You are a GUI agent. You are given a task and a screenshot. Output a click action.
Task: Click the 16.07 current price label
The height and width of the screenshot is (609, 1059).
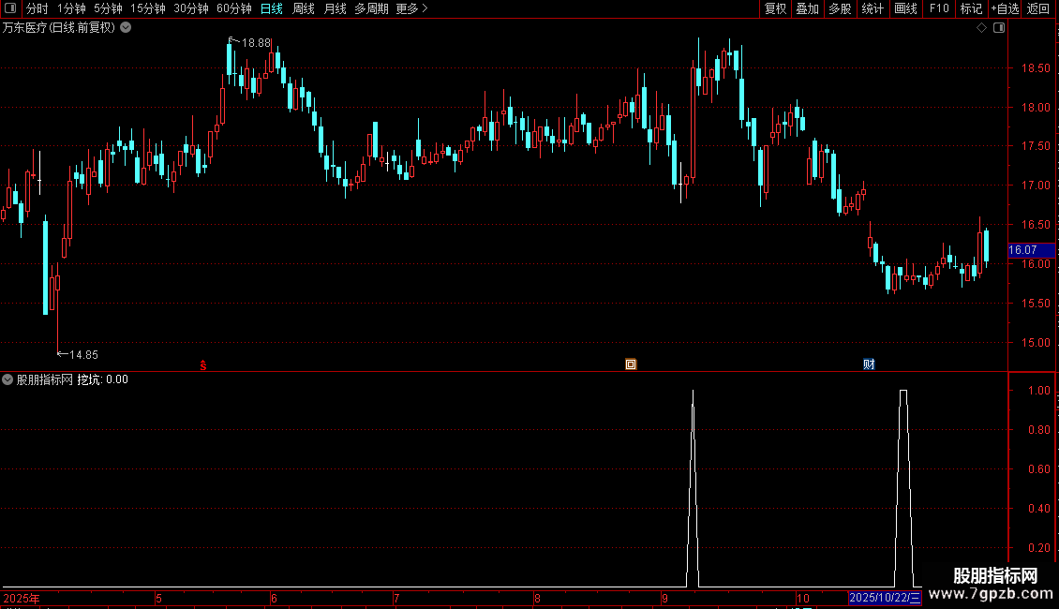(1031, 250)
